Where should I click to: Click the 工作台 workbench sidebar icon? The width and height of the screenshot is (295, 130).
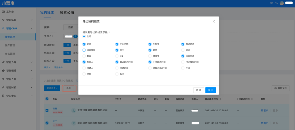(x=3, y=12)
